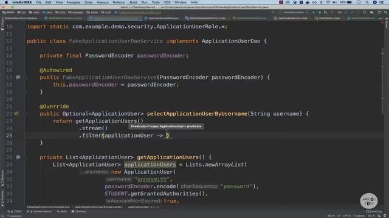Open the UTF-8 encoding selector

point(347,216)
